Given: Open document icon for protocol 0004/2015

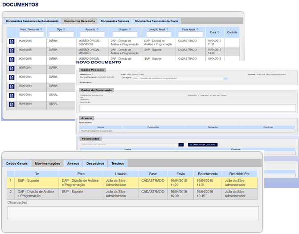Looking at the screenshot, I should [x=12, y=41].
